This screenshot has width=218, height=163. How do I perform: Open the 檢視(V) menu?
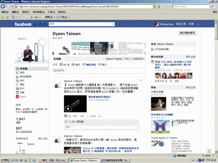pos(26,12)
